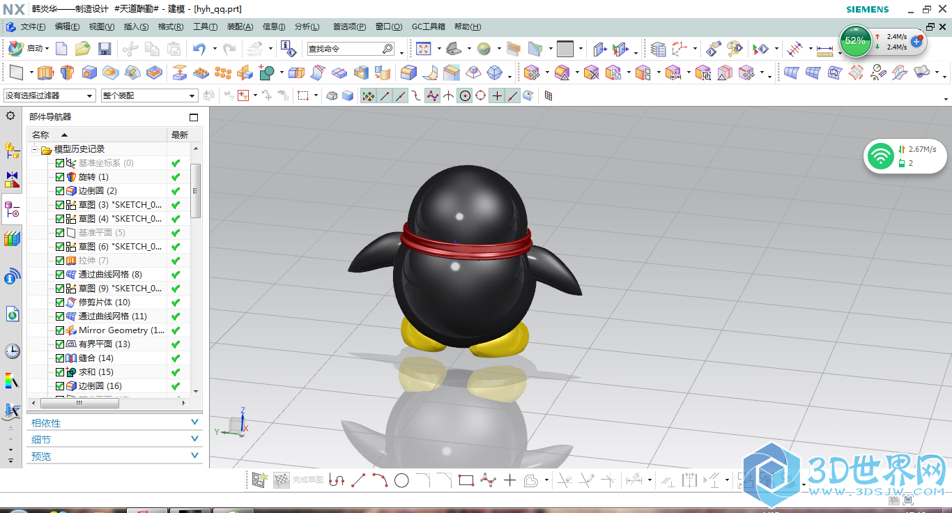Uncheck the 通过曲线网格 (8) checkbox
Screen dimensions: 952x513
[x=59, y=275]
